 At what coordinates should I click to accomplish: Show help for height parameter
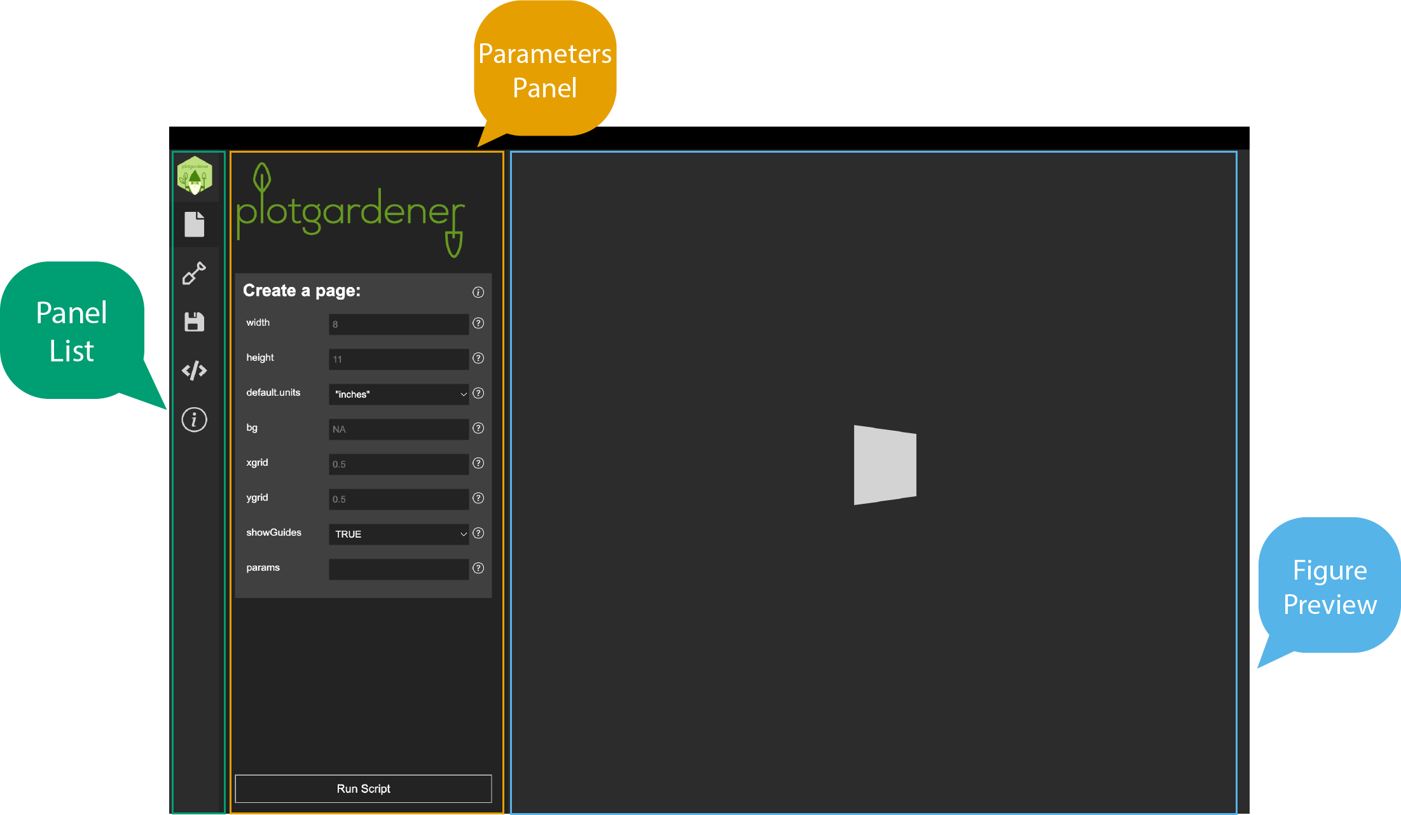(478, 358)
